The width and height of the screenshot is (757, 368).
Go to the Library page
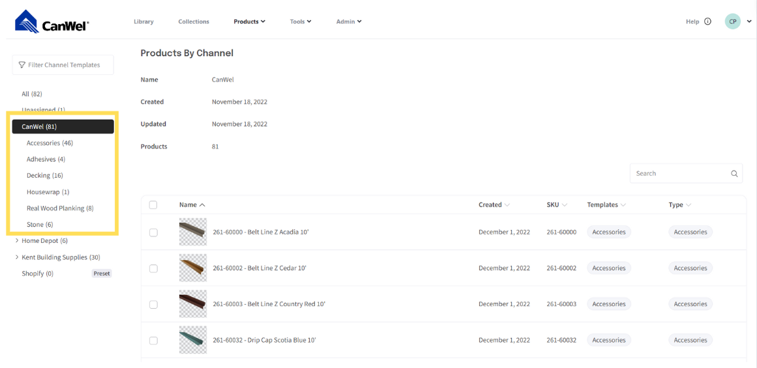(144, 21)
